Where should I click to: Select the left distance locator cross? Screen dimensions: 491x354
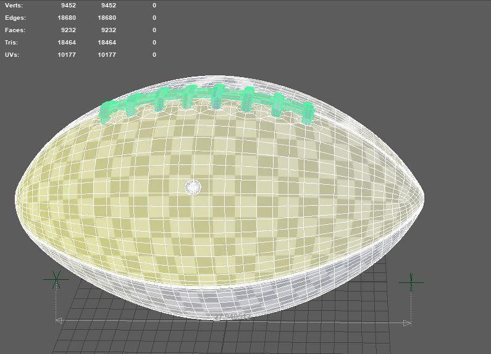coord(56,279)
